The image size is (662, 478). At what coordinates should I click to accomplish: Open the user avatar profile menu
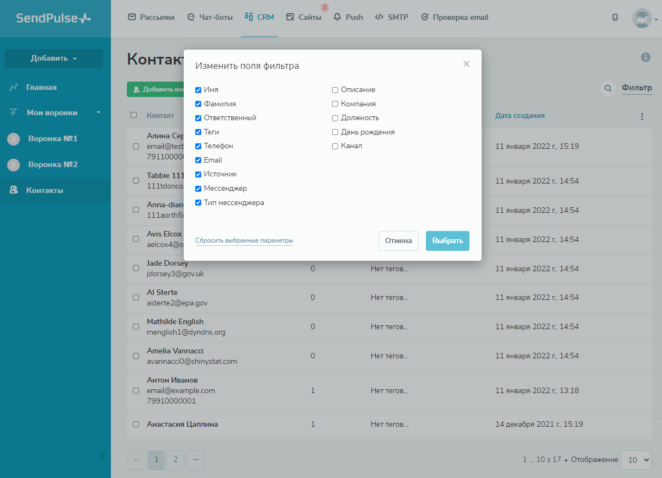tap(643, 18)
